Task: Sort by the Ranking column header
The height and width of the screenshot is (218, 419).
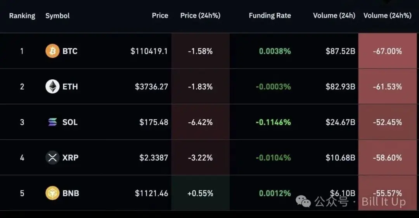Action: pyautogui.click(x=22, y=16)
